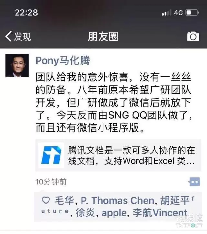The width and height of the screenshot is (207, 234).
Task: Open Pony马化腾 profile name
Action: coord(63,60)
